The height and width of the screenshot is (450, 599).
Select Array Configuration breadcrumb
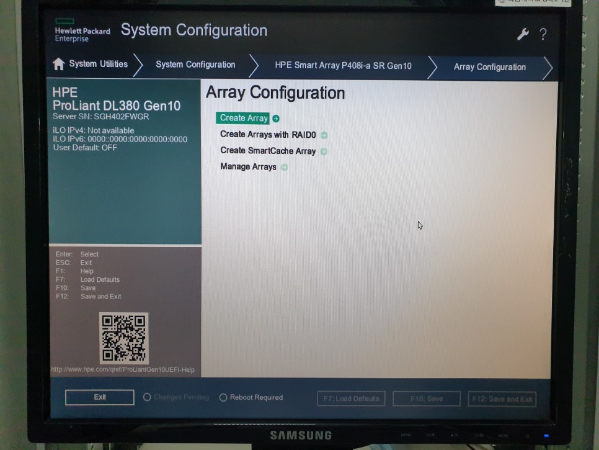coord(490,67)
